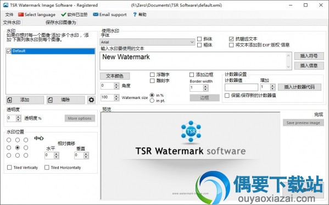This screenshot has height=205, width=329.
Task: Click the Border width spinner arrows
Action: pos(206,88)
